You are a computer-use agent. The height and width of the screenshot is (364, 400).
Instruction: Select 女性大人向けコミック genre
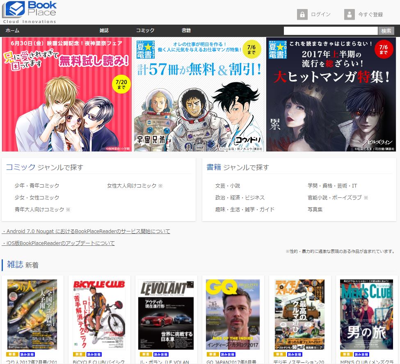point(135,185)
